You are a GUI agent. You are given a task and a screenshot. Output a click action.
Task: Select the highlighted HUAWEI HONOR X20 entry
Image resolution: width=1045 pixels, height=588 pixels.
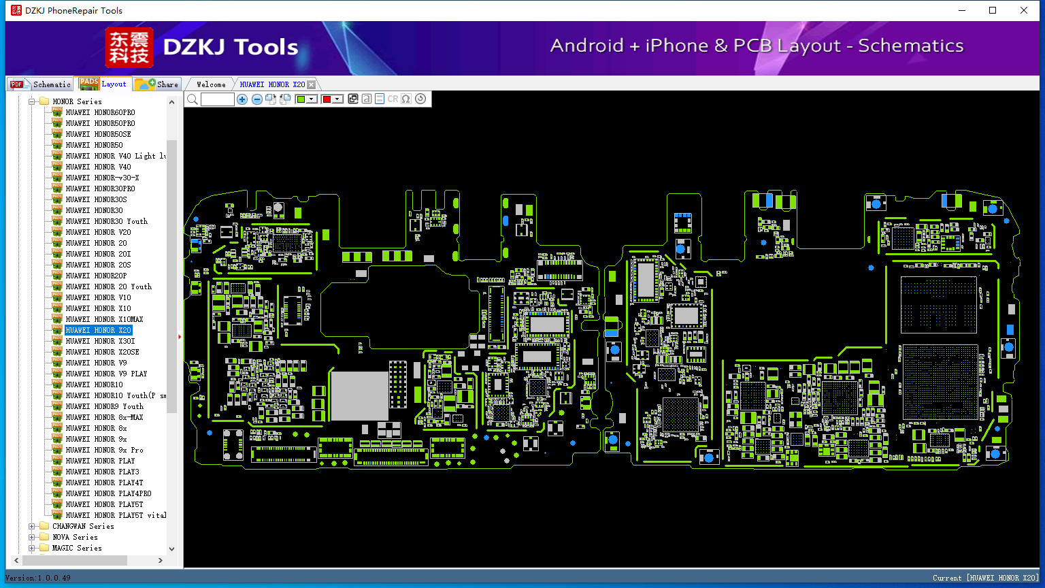[x=98, y=330]
